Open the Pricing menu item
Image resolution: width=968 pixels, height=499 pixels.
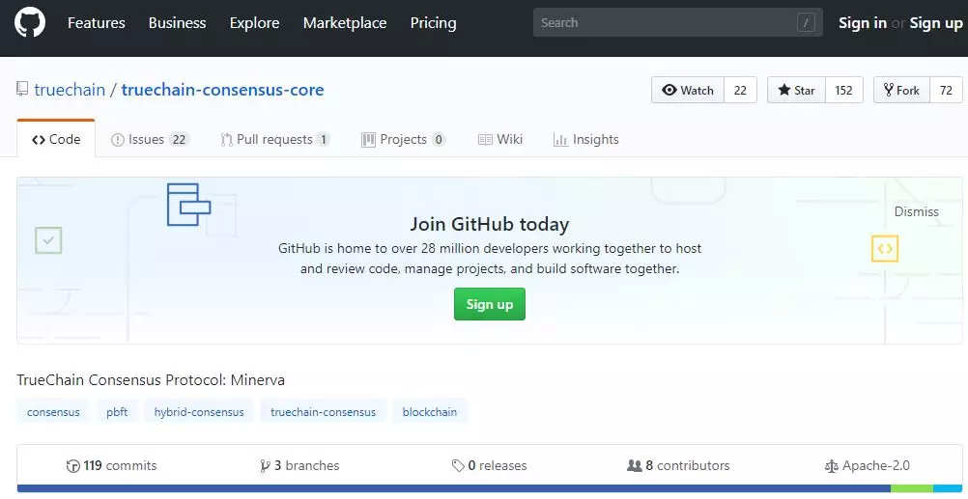tap(434, 23)
